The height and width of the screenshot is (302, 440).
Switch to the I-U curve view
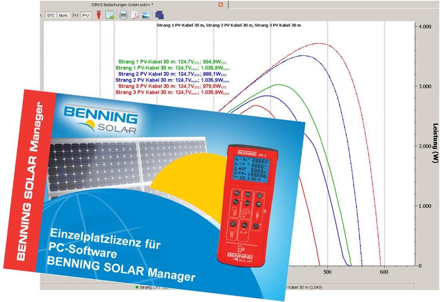point(75,15)
